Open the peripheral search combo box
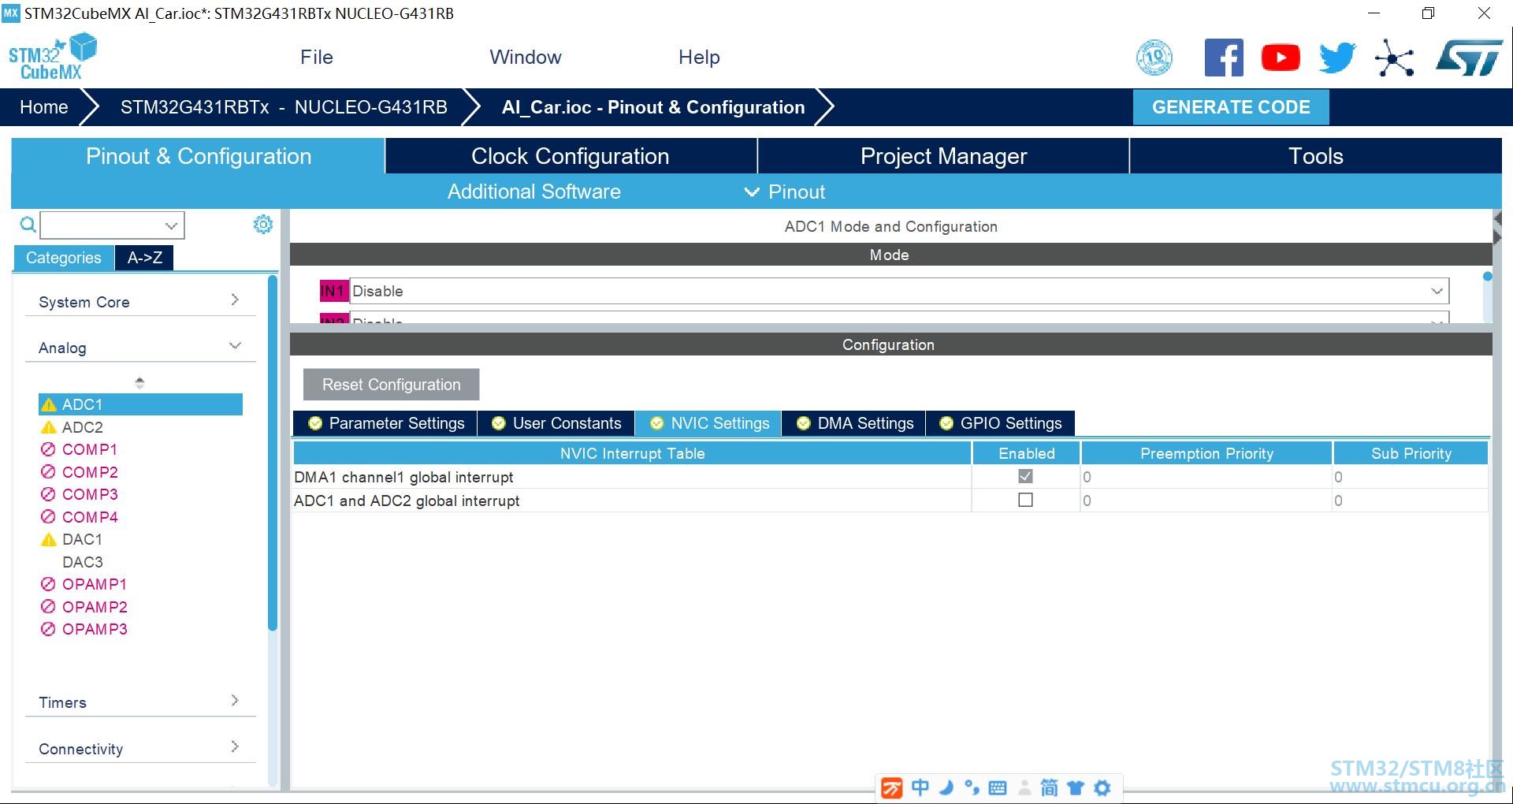The image size is (1513, 804). point(112,225)
